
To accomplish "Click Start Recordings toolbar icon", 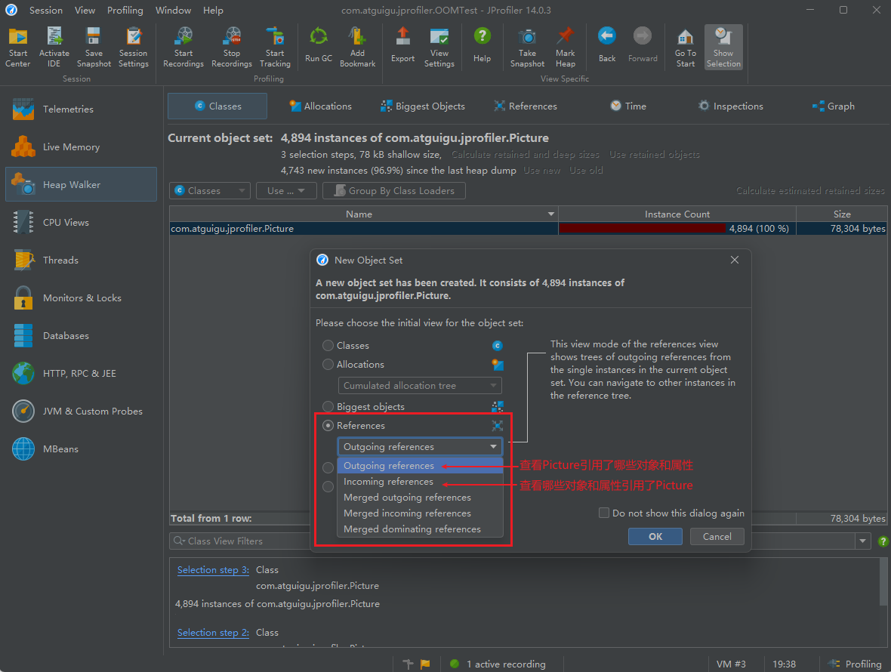I will point(183,48).
